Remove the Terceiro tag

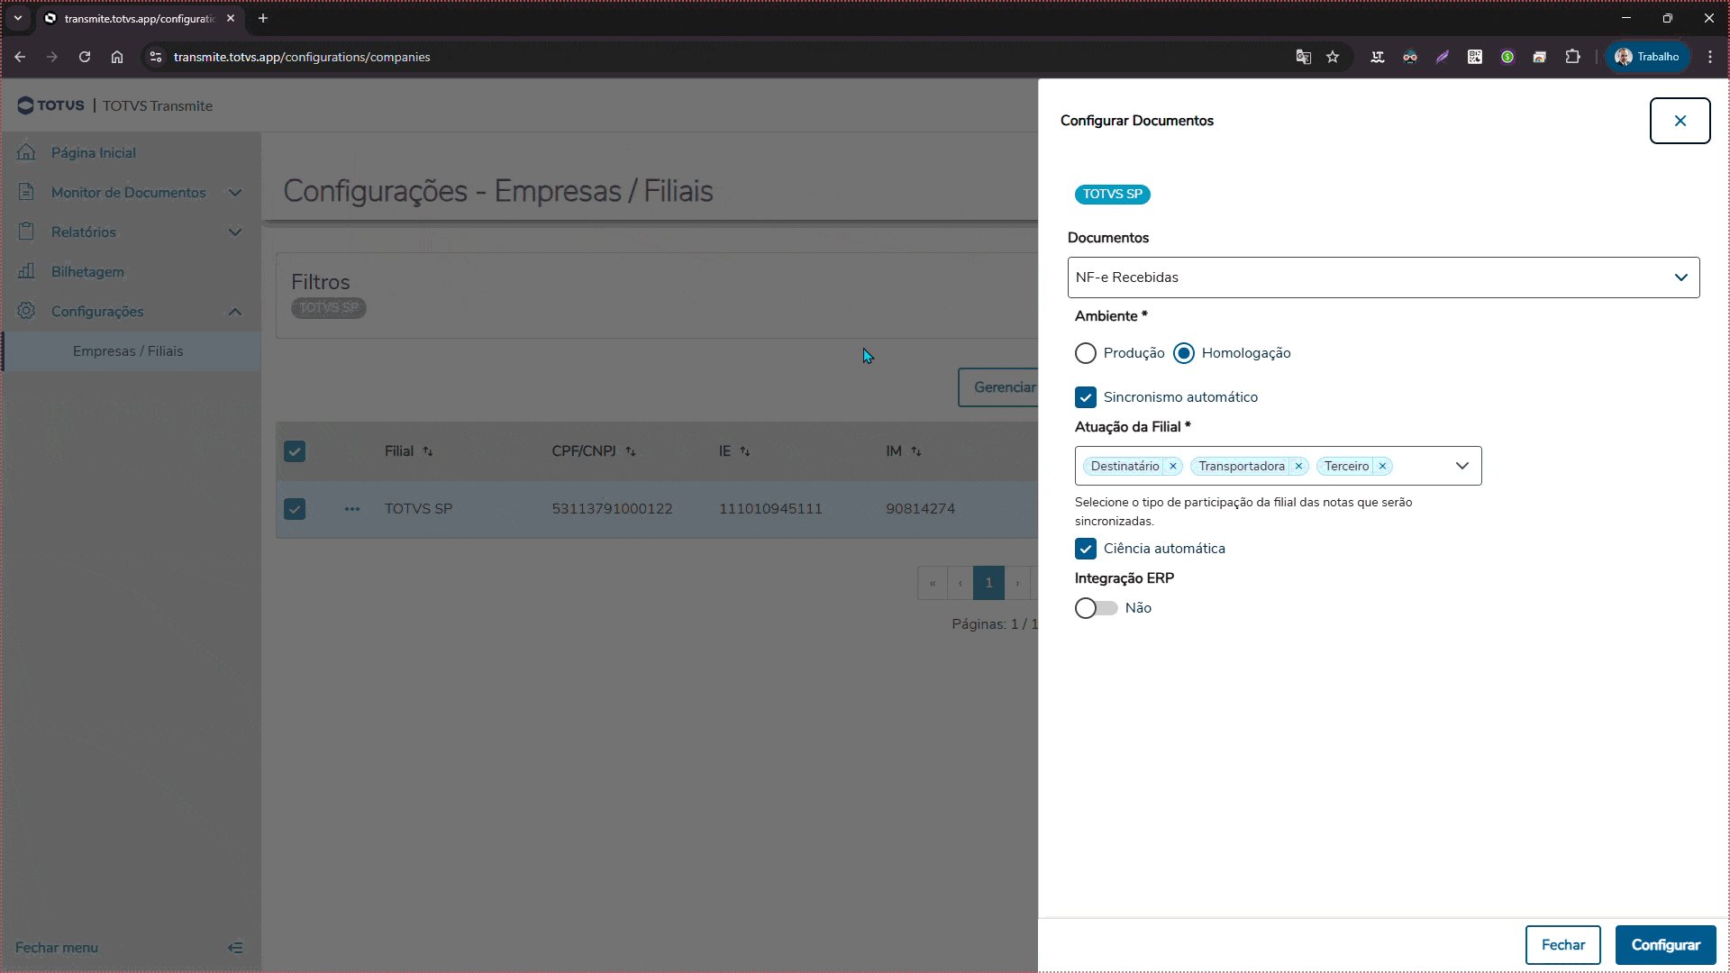[x=1382, y=466]
